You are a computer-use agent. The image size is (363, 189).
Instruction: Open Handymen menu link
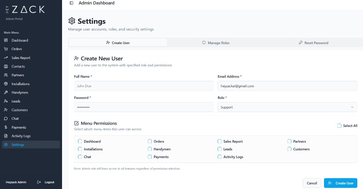click(x=31, y=93)
